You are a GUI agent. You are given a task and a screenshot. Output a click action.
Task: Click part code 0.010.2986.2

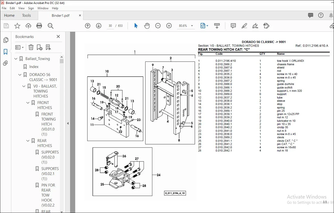(224, 64)
